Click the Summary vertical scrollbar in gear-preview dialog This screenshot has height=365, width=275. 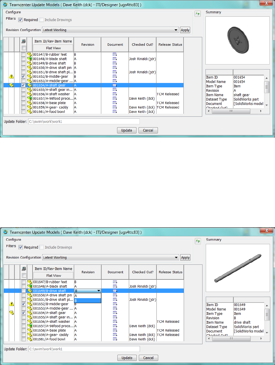(267, 91)
